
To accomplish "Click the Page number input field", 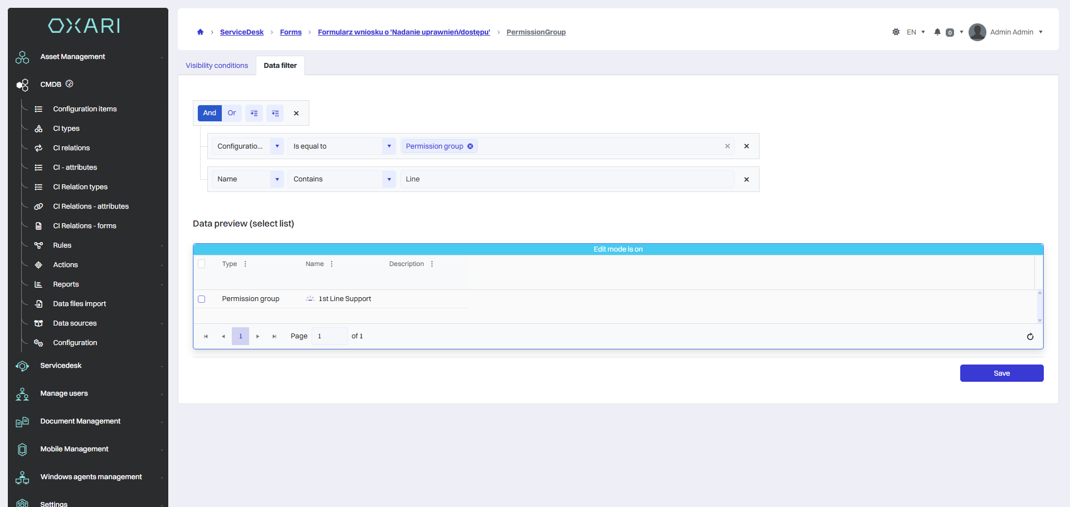I will pos(329,336).
